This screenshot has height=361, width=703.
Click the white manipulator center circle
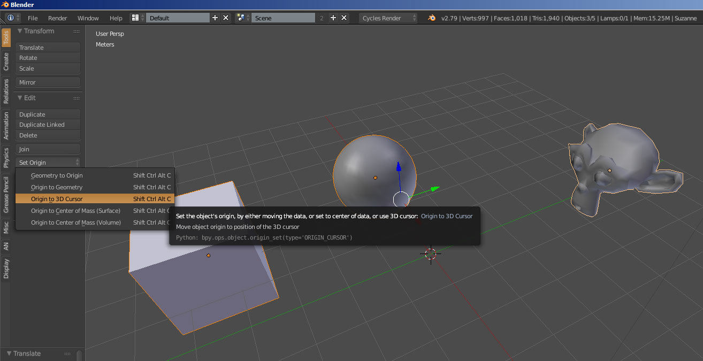[401, 199]
